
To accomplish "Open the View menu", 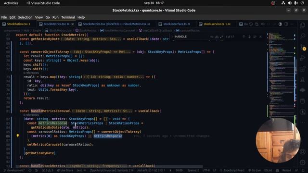I will [x=39, y=17].
